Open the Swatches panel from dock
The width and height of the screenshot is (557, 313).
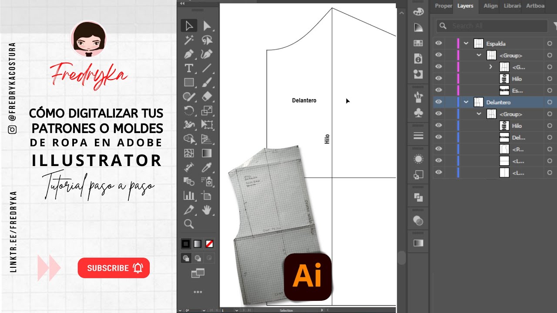418,43
